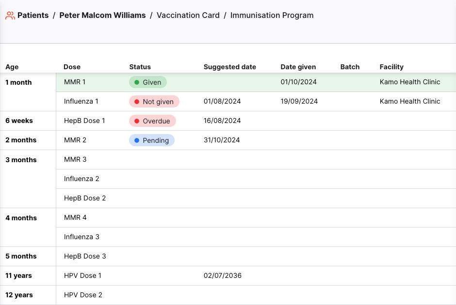Select the Immunisation Program breadcrumb item
This screenshot has height=305, width=456.
[272, 15]
